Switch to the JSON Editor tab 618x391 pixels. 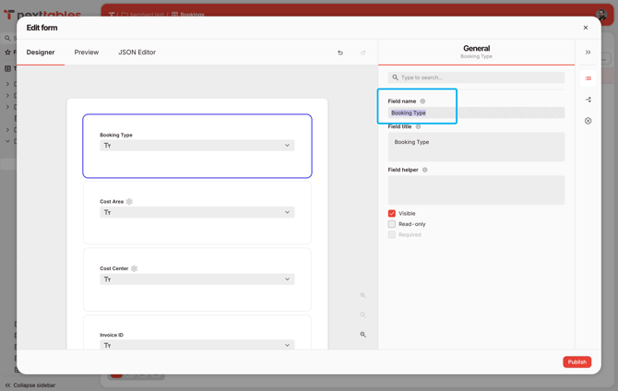click(x=137, y=53)
